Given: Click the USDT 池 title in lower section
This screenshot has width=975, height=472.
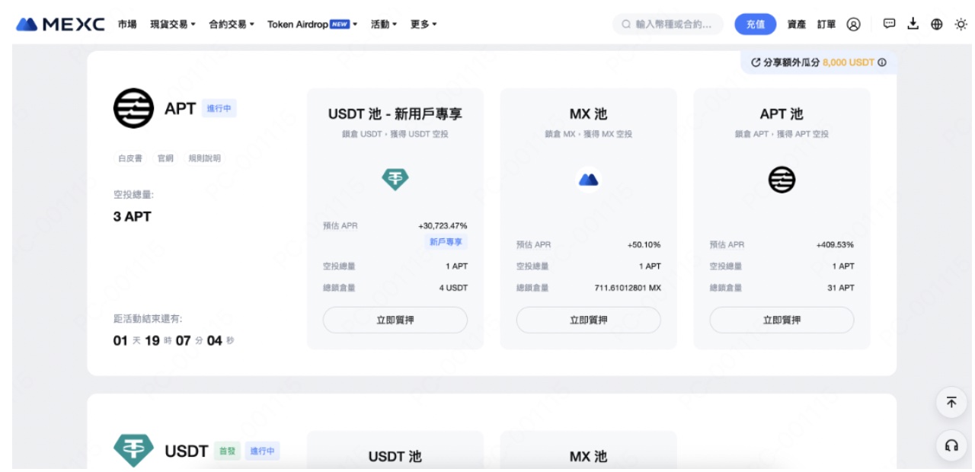Looking at the screenshot, I should (395, 457).
